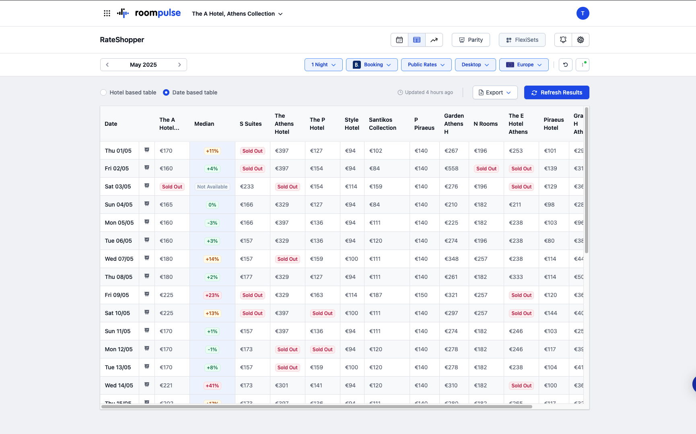Click Refresh Results button
The image size is (696, 434).
556,92
